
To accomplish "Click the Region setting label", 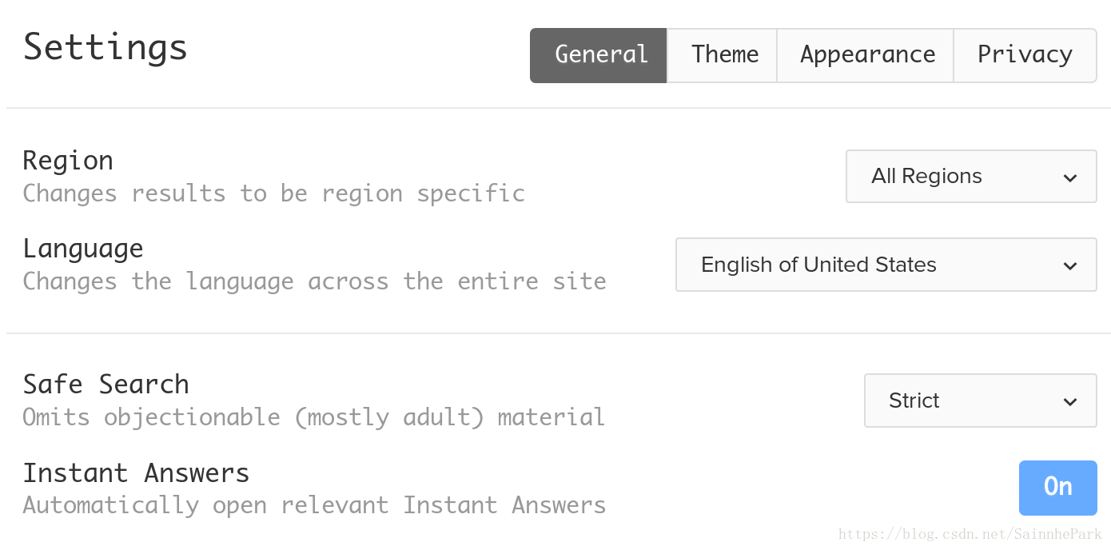I will point(68,161).
